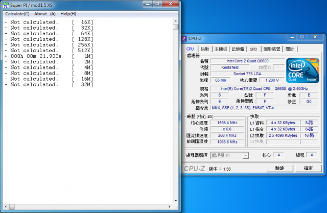Switch to the 關於 tab in CPU-Z

coord(290,49)
